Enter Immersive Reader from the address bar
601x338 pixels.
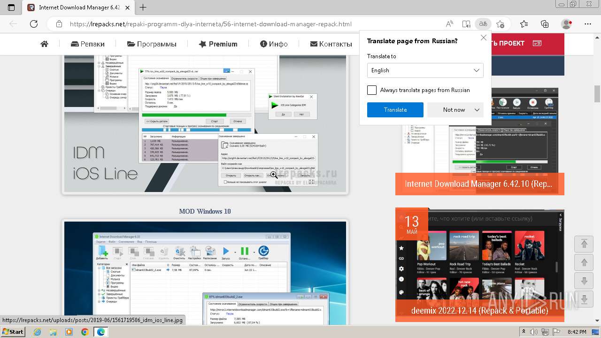click(466, 24)
